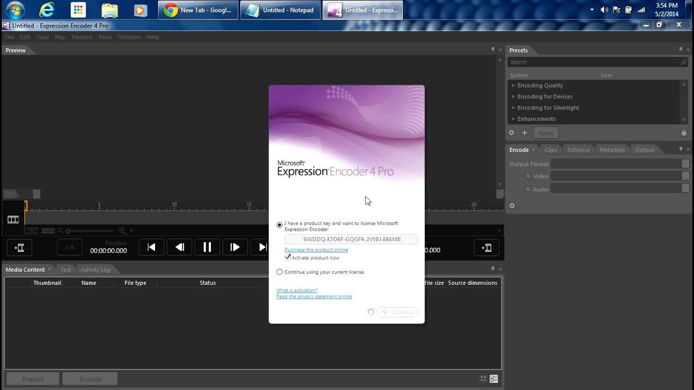Switch to the Output tab
Image resolution: width=694 pixels, height=390 pixels.
[645, 149]
